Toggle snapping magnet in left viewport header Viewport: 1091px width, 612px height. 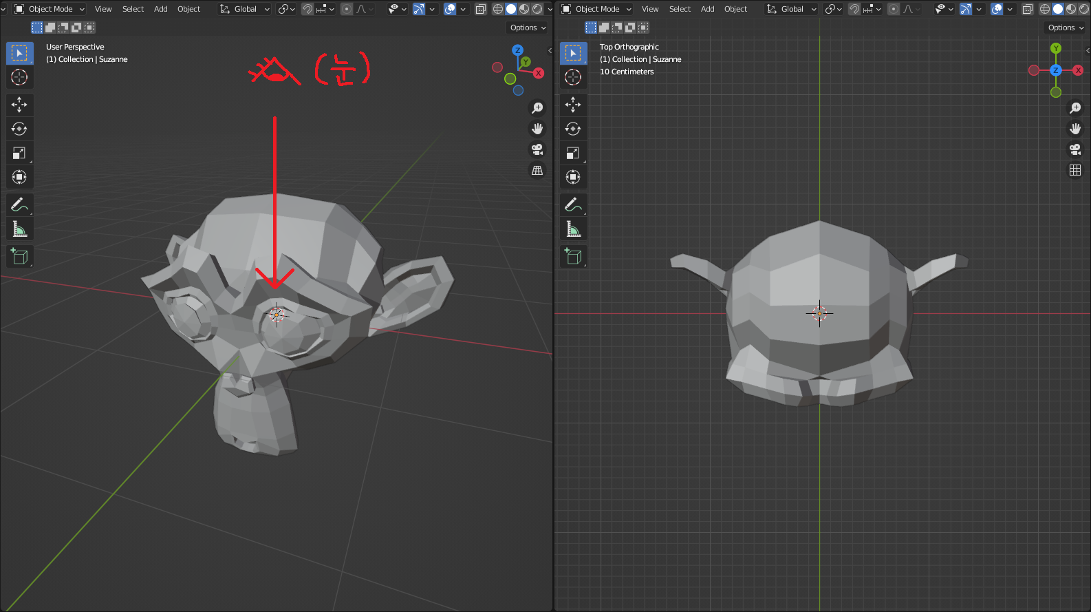point(307,9)
